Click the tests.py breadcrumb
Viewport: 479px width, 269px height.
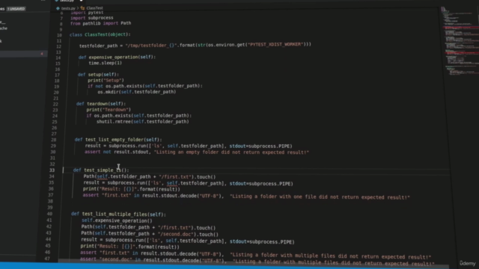pos(68,8)
